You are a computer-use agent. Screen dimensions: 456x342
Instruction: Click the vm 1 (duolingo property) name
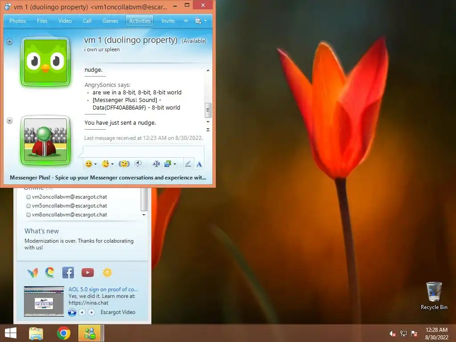(x=130, y=40)
